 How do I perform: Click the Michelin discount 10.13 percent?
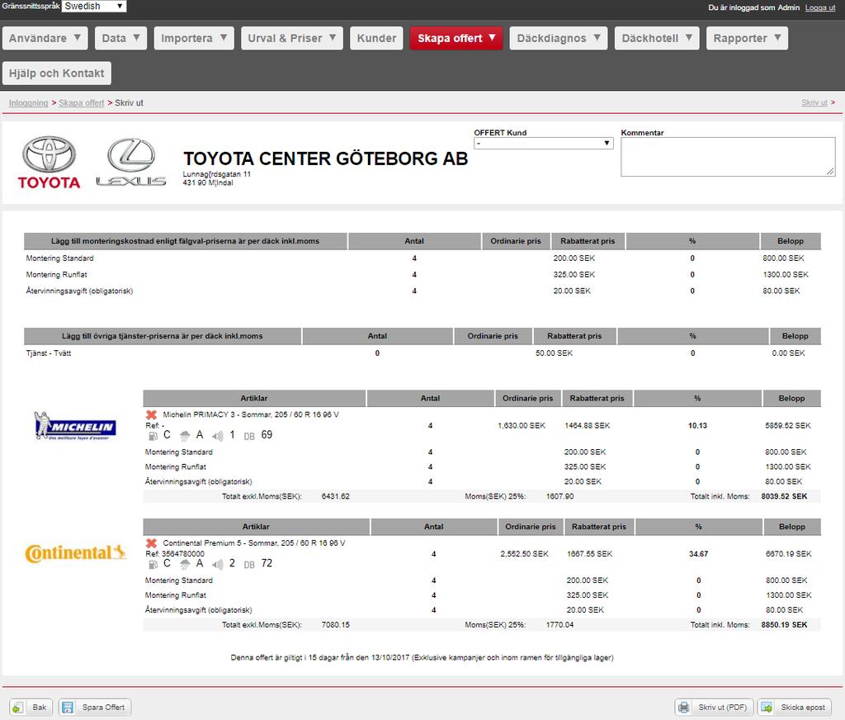click(x=697, y=425)
